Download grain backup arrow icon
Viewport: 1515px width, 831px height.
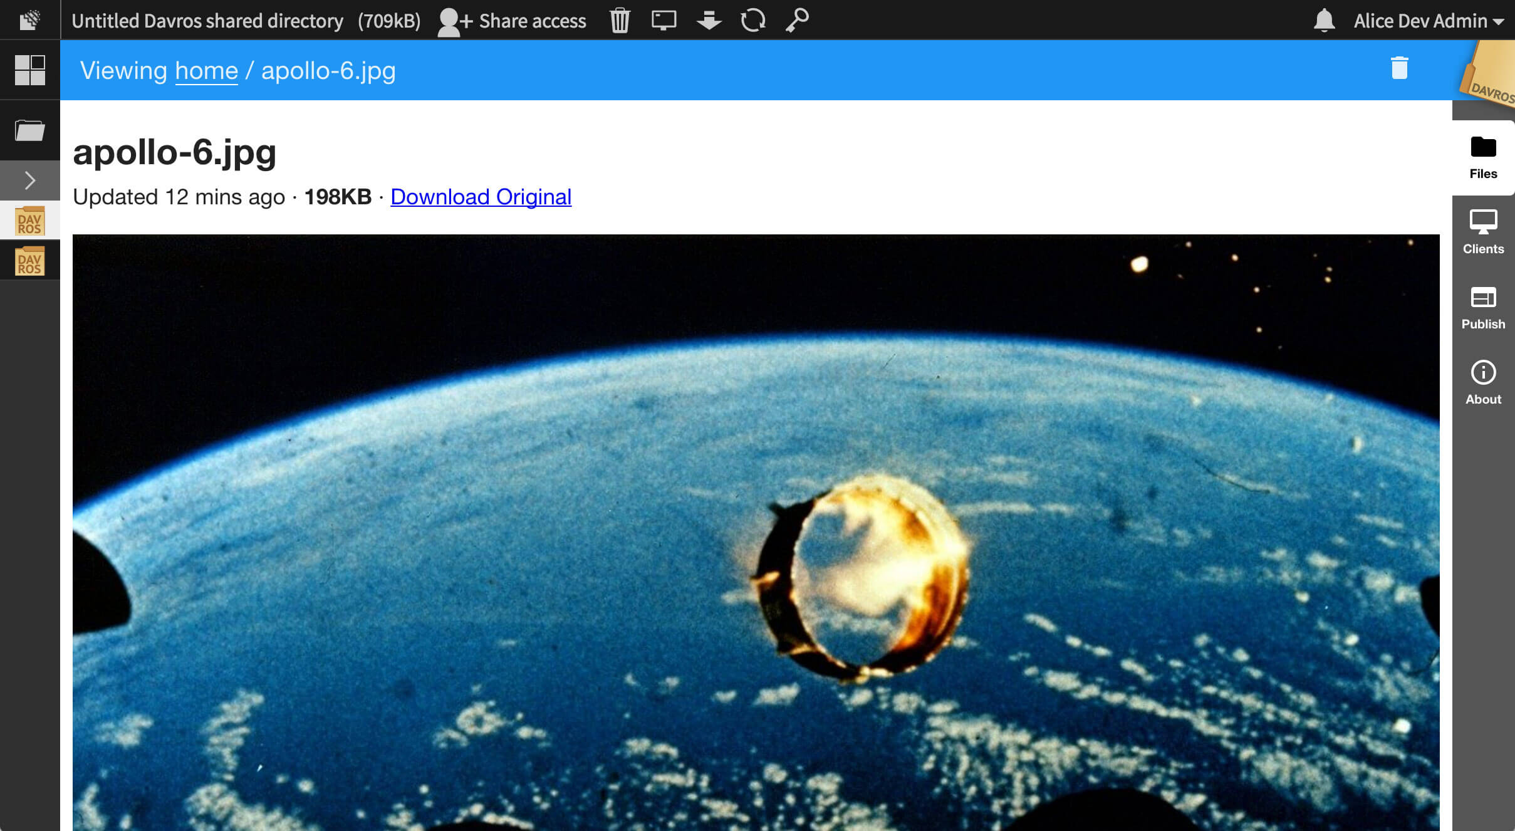709,20
